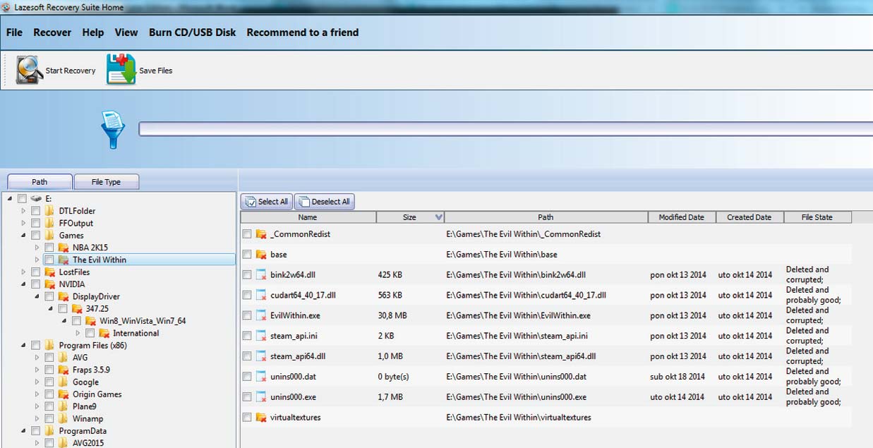The image size is (873, 448).
Task: Click the Deselect All button
Action: (x=324, y=202)
